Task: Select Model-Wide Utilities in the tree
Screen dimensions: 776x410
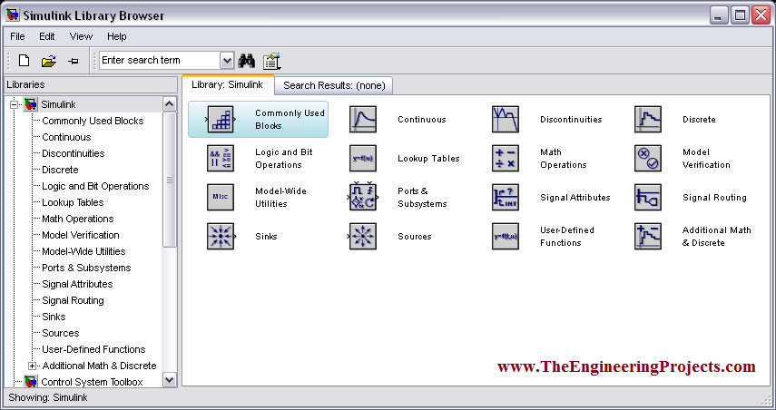Action: (83, 251)
